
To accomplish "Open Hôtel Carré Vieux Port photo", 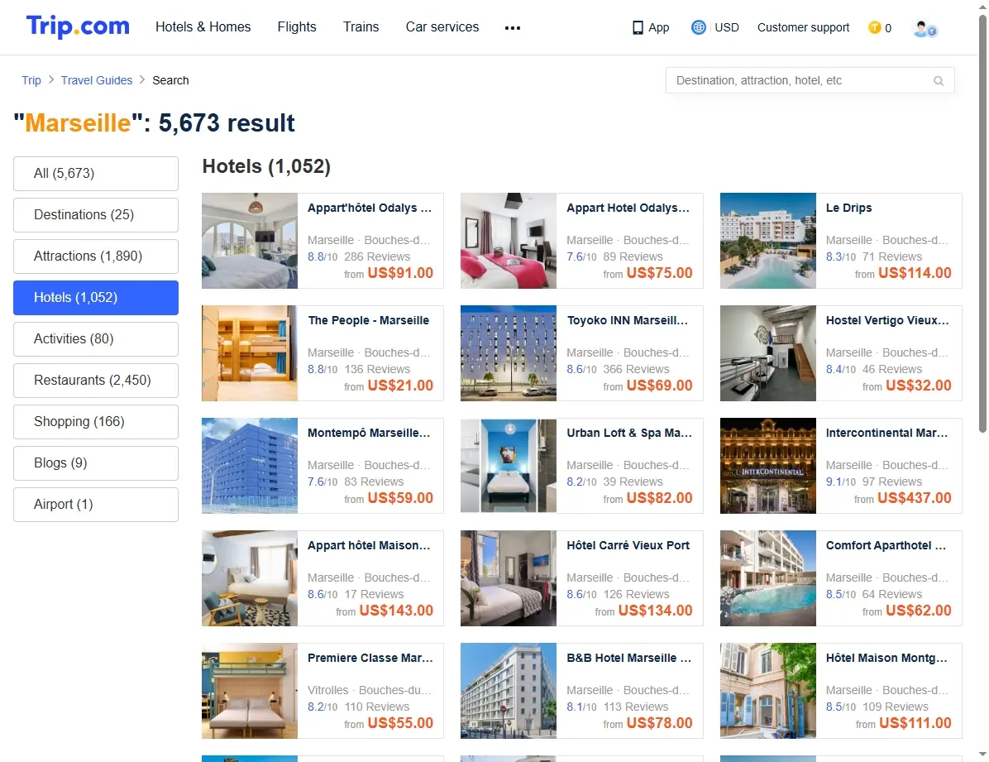I will coord(509,578).
